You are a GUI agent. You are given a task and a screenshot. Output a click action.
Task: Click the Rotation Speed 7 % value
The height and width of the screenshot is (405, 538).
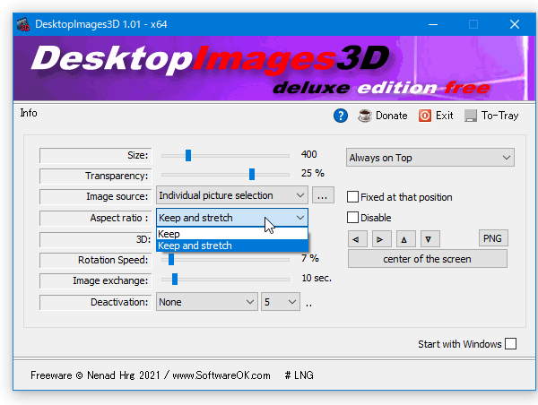point(310,258)
